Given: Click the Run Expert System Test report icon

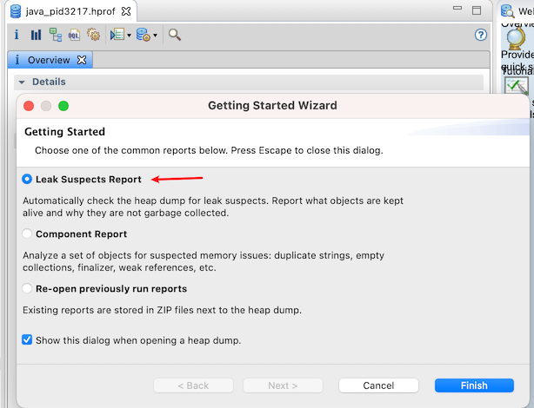Looking at the screenshot, I should (x=117, y=35).
